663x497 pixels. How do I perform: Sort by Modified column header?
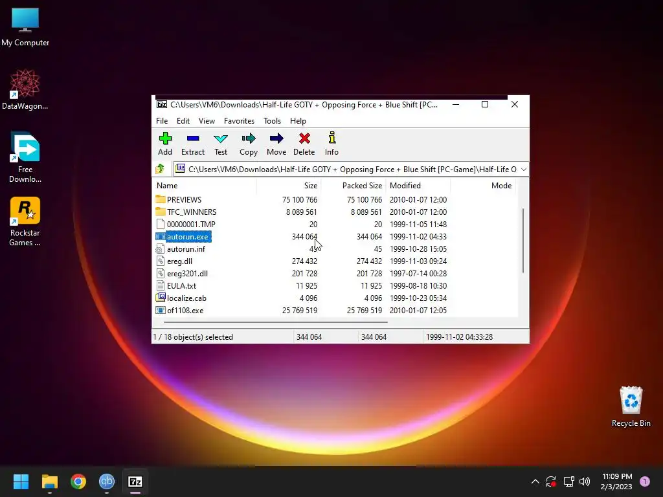pos(418,186)
